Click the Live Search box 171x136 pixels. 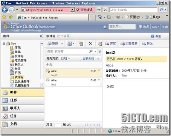[133, 10]
